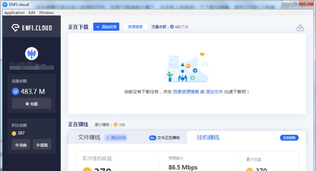Click the user avatar picture
316x171 pixels.
32,53
